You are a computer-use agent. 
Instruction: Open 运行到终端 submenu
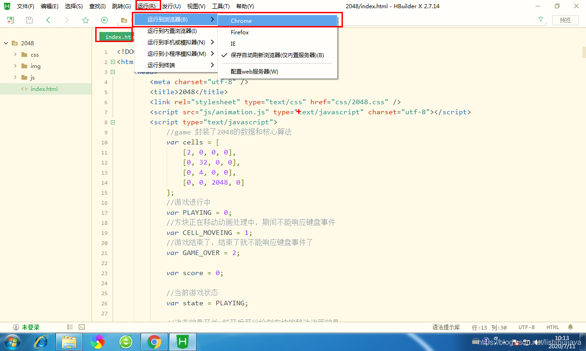pos(176,65)
